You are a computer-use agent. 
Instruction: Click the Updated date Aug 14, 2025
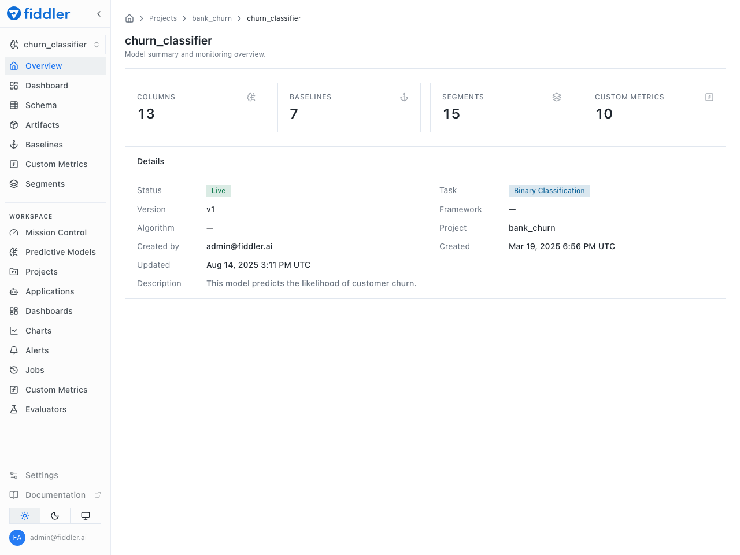point(258,265)
